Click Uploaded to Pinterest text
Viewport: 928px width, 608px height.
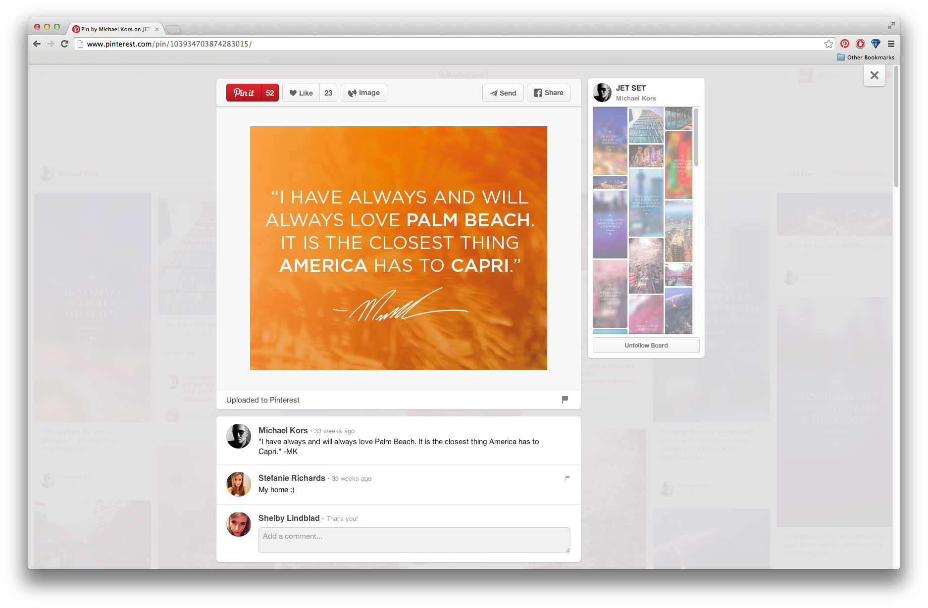click(x=262, y=400)
